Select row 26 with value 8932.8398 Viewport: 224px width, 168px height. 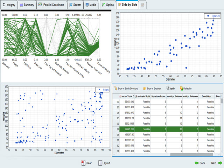click(x=167, y=124)
